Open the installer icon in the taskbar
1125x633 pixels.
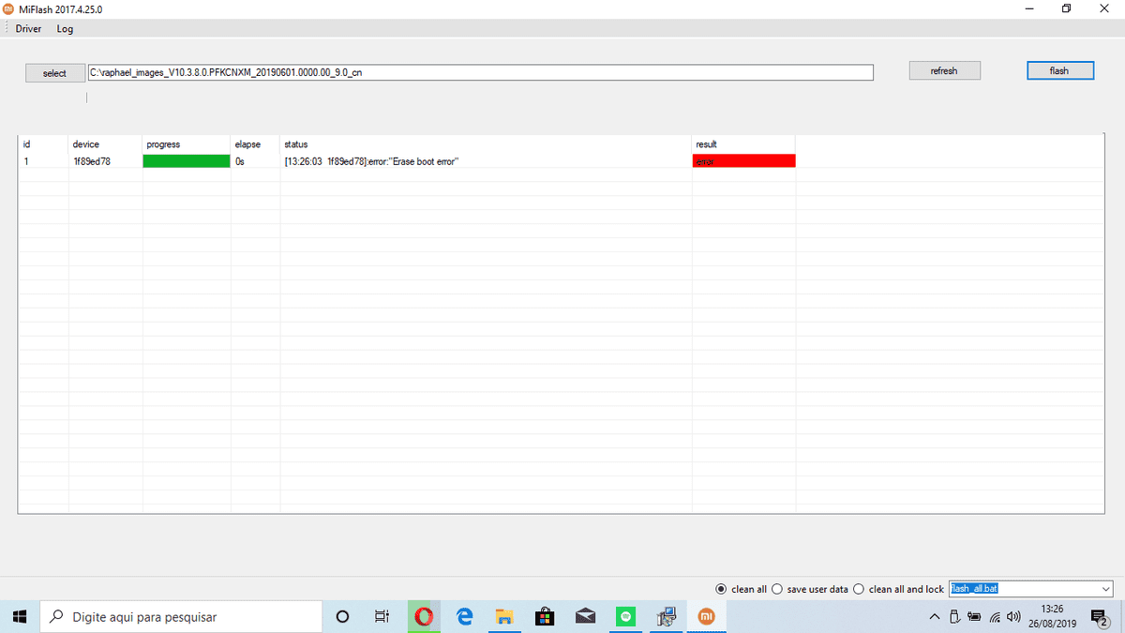[667, 616]
